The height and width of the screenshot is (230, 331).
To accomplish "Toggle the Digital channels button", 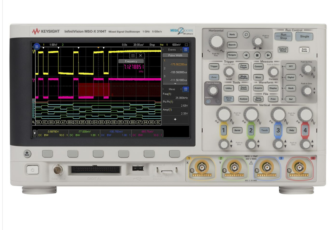I will pos(291,77).
